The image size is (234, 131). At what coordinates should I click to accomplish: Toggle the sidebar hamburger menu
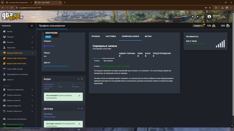click(32, 26)
